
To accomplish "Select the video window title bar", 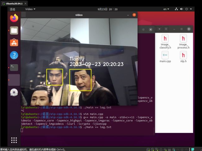I will pos(79,15).
